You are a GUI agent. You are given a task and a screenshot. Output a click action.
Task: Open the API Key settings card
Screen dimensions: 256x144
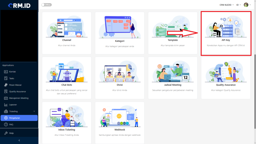click(226, 33)
